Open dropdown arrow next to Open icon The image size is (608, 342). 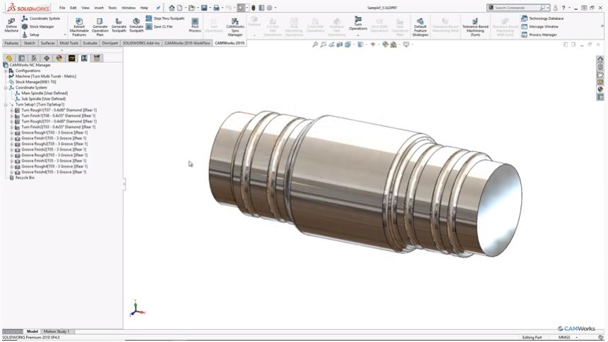[198, 8]
